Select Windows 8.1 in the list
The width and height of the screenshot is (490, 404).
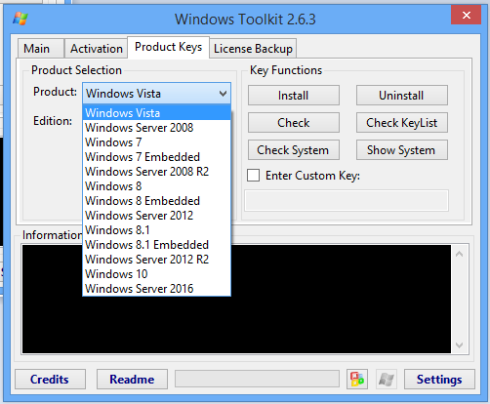pyautogui.click(x=157, y=230)
